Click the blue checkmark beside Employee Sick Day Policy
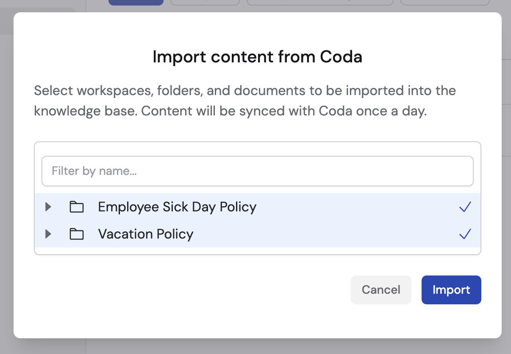 pos(465,207)
